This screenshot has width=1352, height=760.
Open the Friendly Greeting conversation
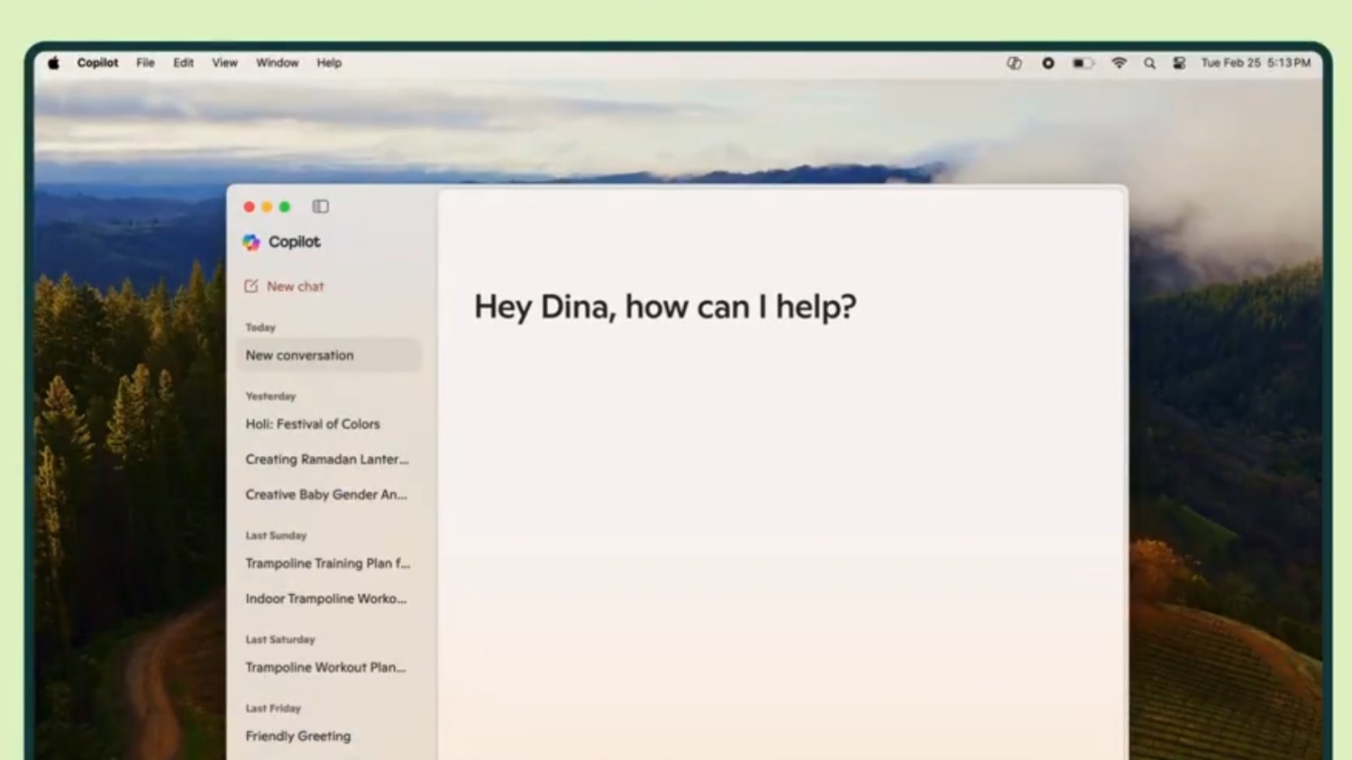point(297,736)
